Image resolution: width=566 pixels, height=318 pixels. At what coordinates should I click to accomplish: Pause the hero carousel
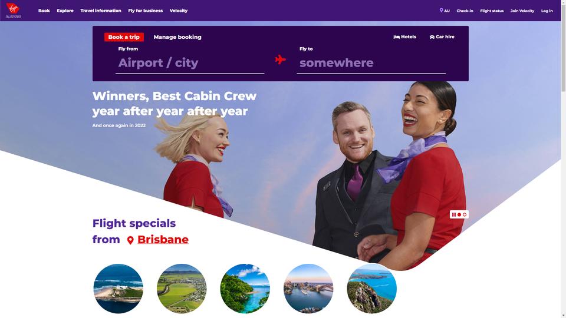click(x=454, y=214)
